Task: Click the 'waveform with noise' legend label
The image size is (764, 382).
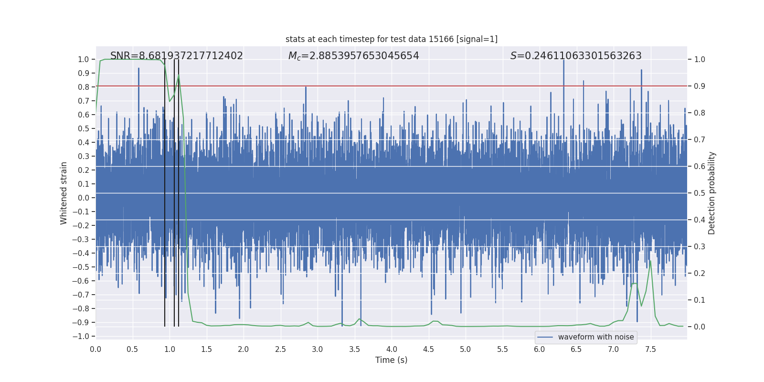Action: click(595, 337)
